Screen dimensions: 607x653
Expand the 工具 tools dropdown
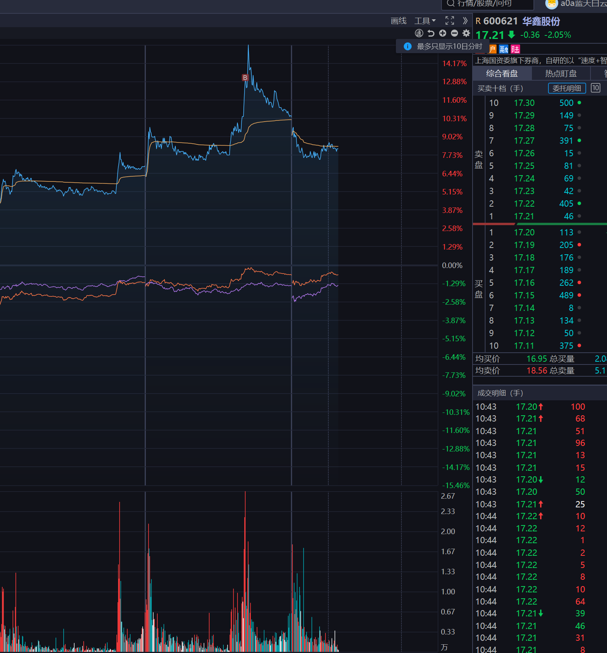click(425, 21)
